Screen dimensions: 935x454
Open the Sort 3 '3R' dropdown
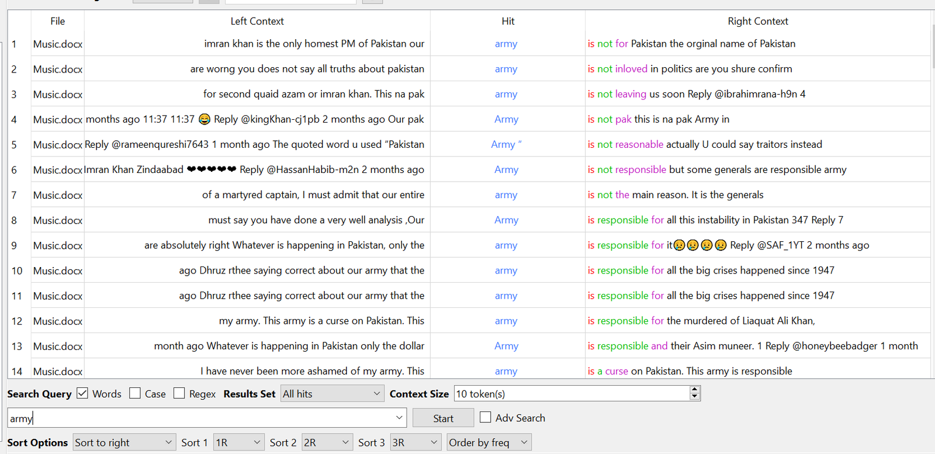coord(415,442)
